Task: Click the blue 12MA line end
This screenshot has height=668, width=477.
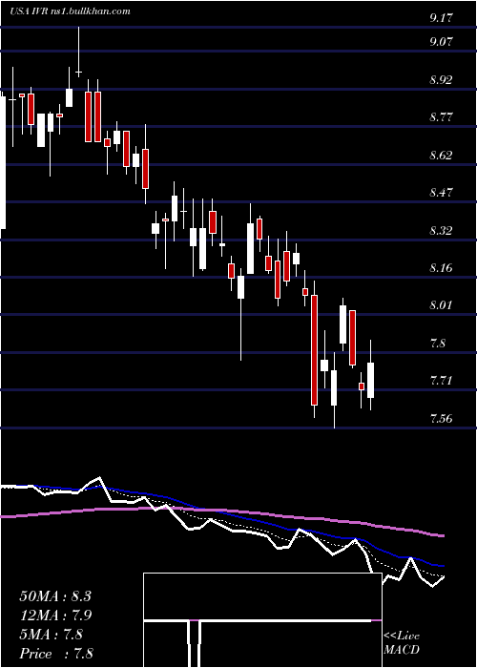Action: [444, 566]
